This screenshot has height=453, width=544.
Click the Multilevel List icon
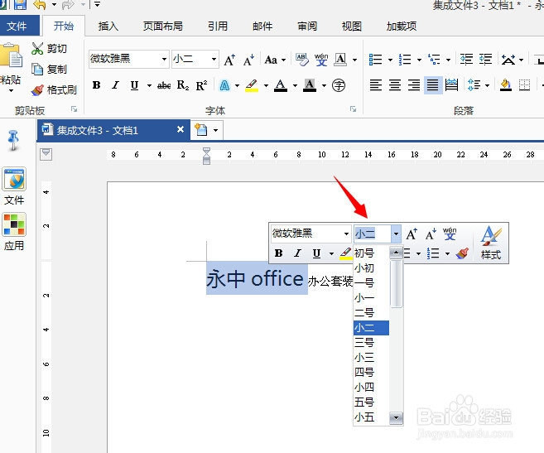click(434, 60)
